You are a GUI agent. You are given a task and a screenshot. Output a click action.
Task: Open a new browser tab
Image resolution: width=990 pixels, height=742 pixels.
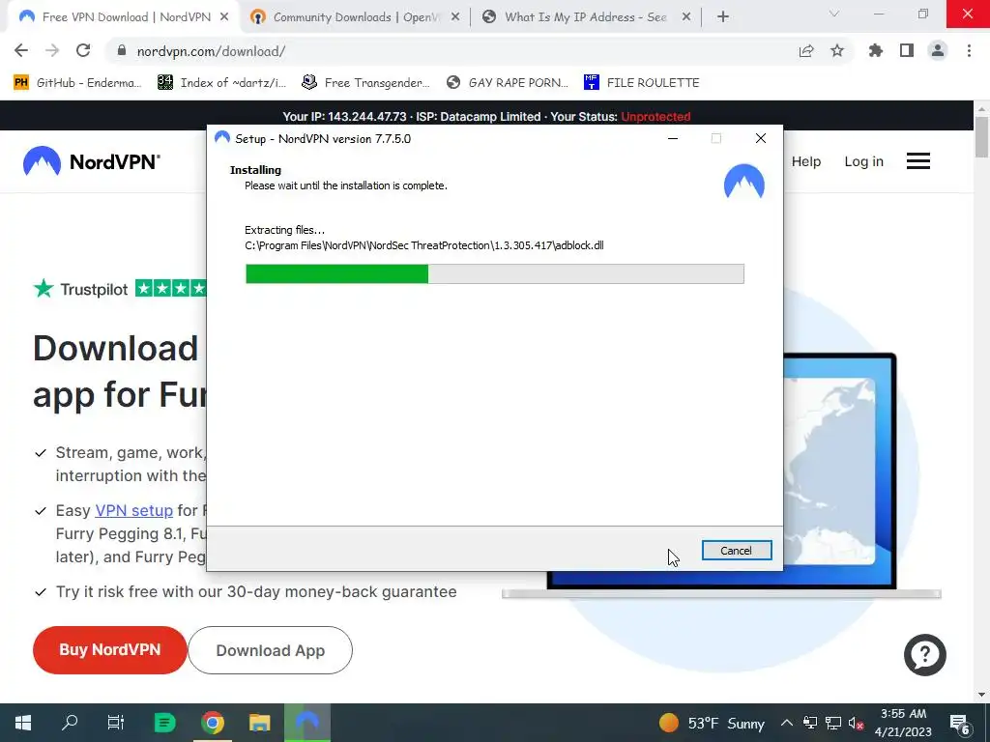pos(723,17)
